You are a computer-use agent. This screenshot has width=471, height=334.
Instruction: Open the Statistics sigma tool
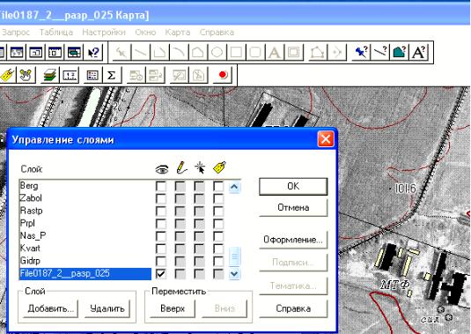pyautogui.click(x=112, y=75)
